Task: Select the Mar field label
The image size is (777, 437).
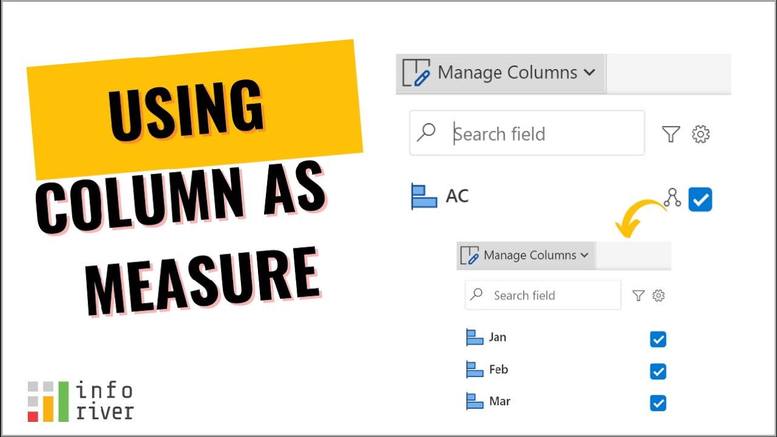Action: (500, 401)
